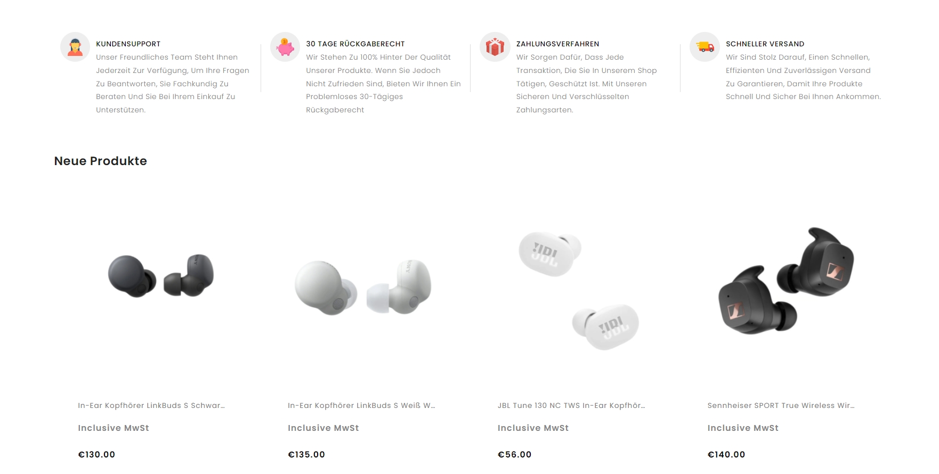The width and height of the screenshot is (939, 474).
Task: Click the ZAHLUNGSVERFAHREN heading
Action: 557,44
